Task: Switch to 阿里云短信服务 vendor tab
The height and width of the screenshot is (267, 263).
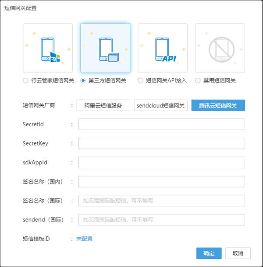Action: (103, 105)
